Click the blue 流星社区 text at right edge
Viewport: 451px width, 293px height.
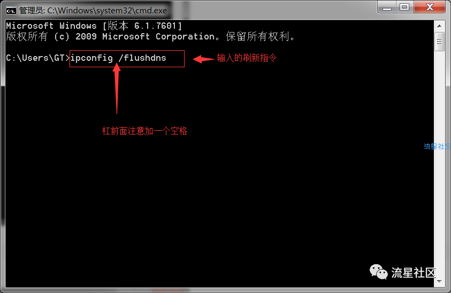437,146
